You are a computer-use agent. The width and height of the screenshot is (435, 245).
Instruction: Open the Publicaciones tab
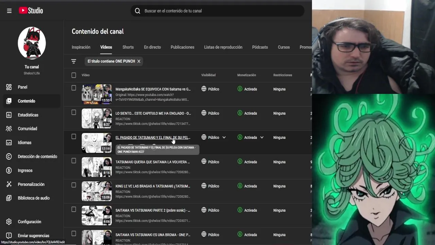[x=182, y=47]
